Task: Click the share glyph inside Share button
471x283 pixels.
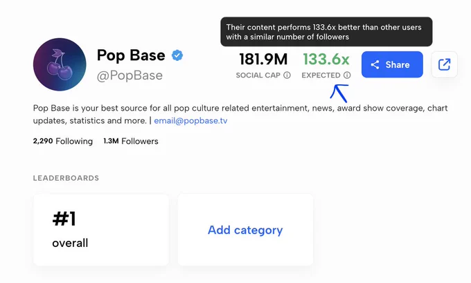Action: point(375,64)
